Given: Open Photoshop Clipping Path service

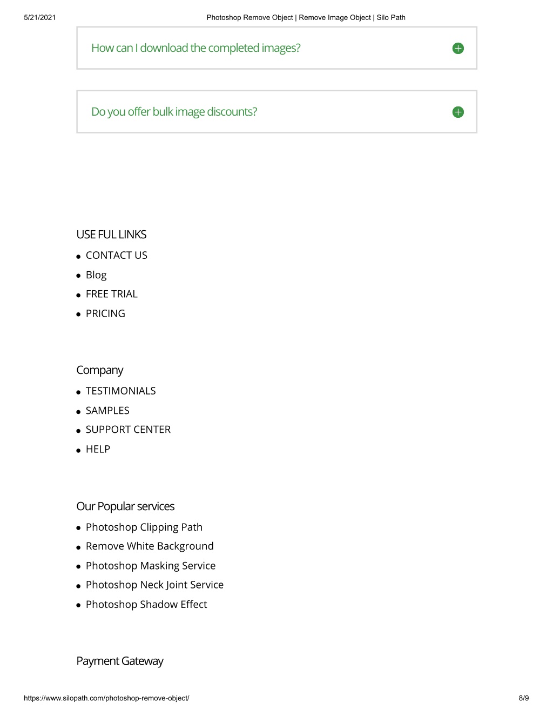Looking at the screenshot, I should pos(144,527).
